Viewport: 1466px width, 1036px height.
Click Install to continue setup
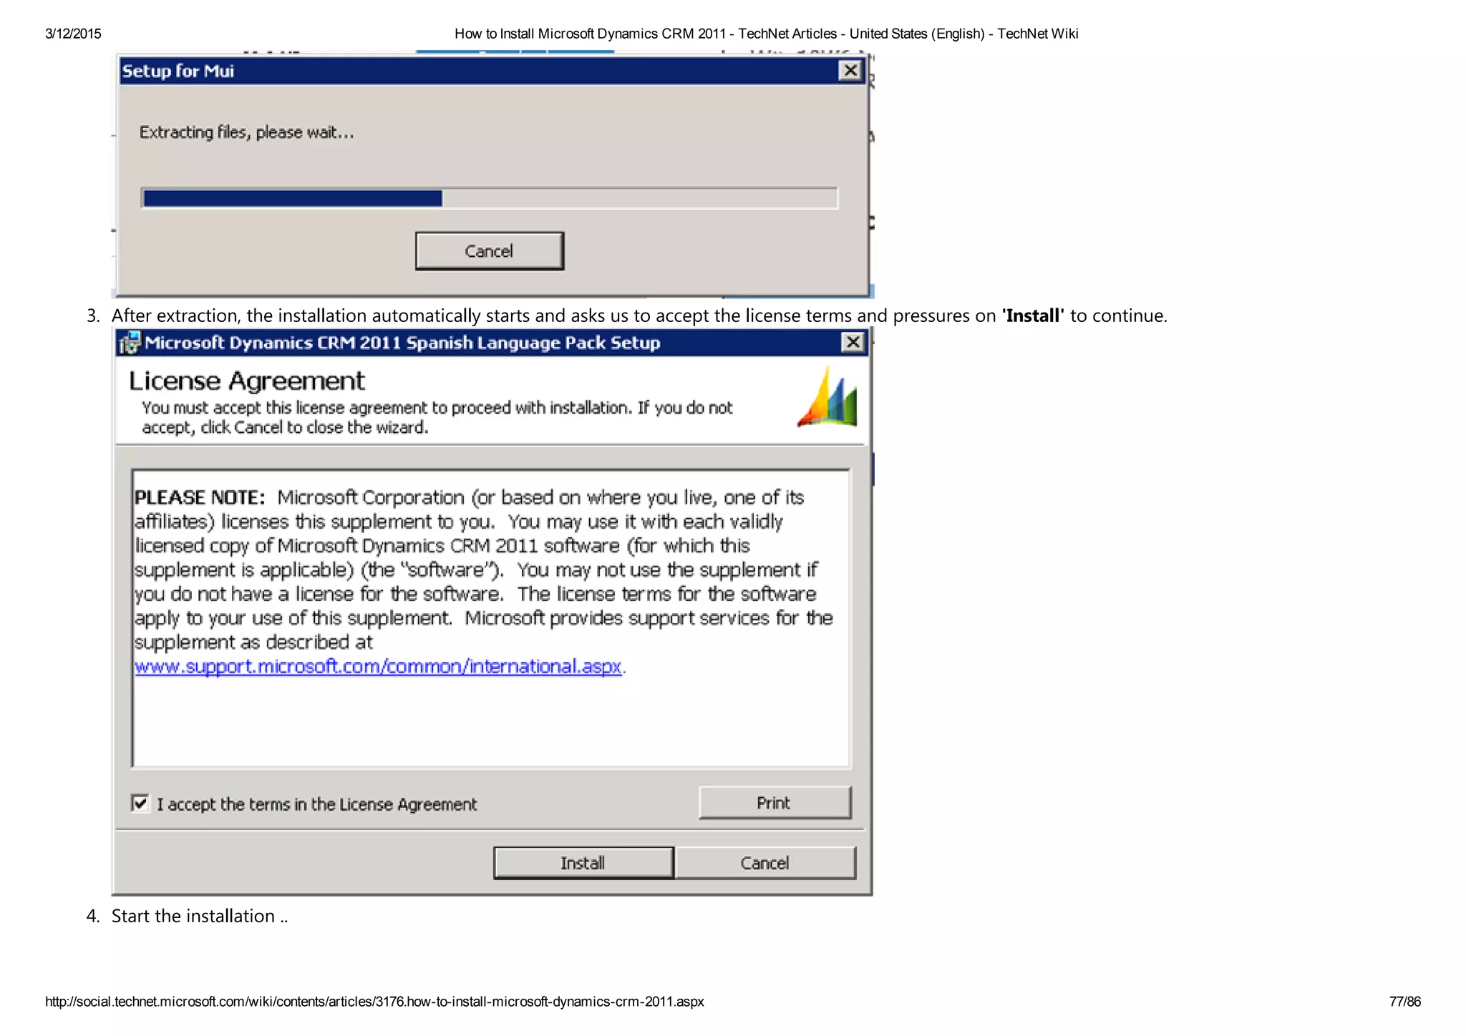coord(583,863)
